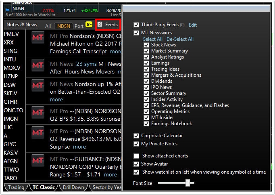Click the Notes & News panel title

22,25
